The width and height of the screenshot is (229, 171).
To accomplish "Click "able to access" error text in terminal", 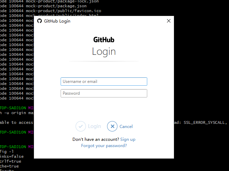I will point(17,122).
